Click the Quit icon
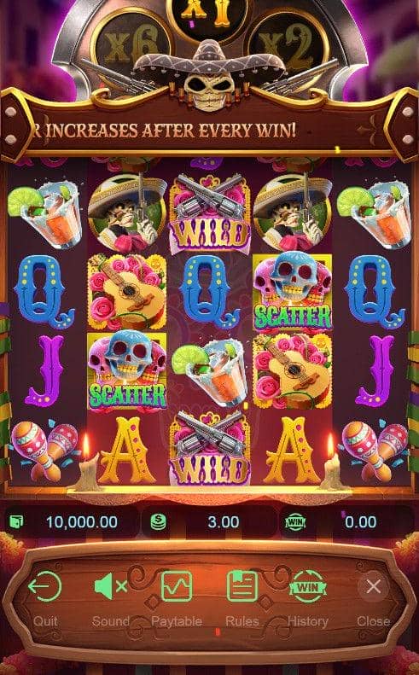 (x=44, y=586)
